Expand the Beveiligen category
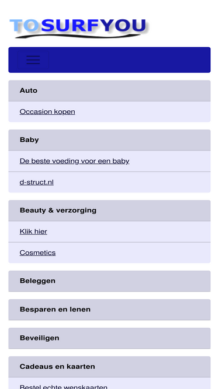 coord(110,338)
